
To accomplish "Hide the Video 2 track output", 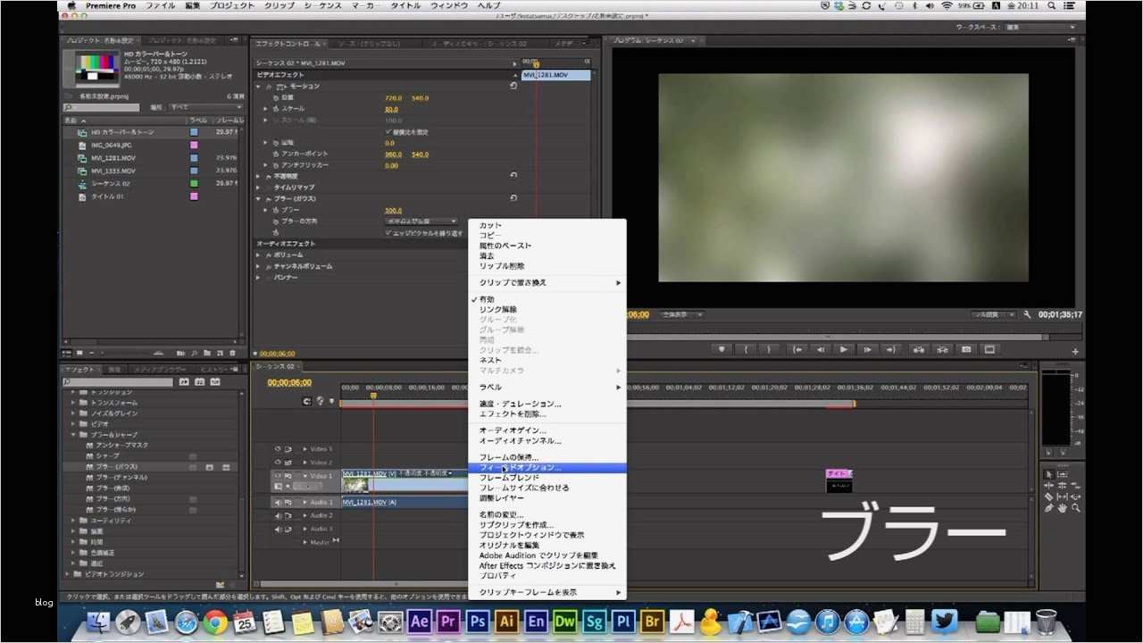I will [278, 463].
